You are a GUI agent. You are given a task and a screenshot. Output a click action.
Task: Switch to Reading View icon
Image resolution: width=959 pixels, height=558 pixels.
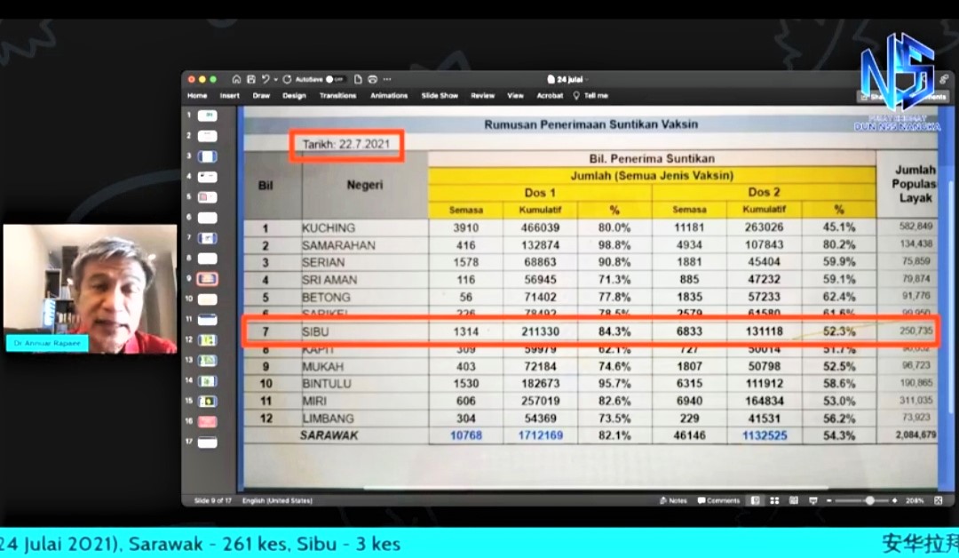click(792, 500)
